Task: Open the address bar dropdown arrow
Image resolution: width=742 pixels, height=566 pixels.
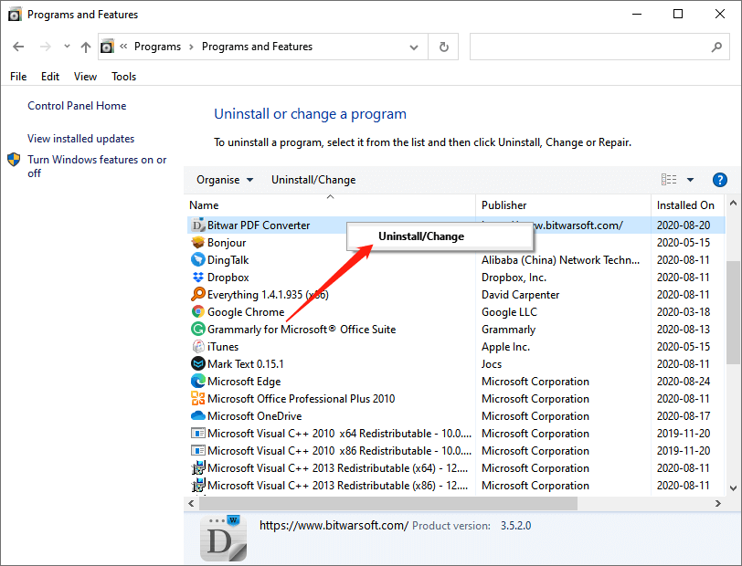Action: (x=413, y=46)
